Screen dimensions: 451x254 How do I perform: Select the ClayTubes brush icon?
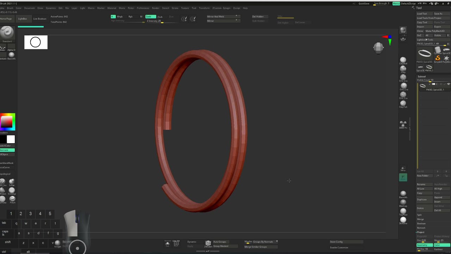pos(403,104)
